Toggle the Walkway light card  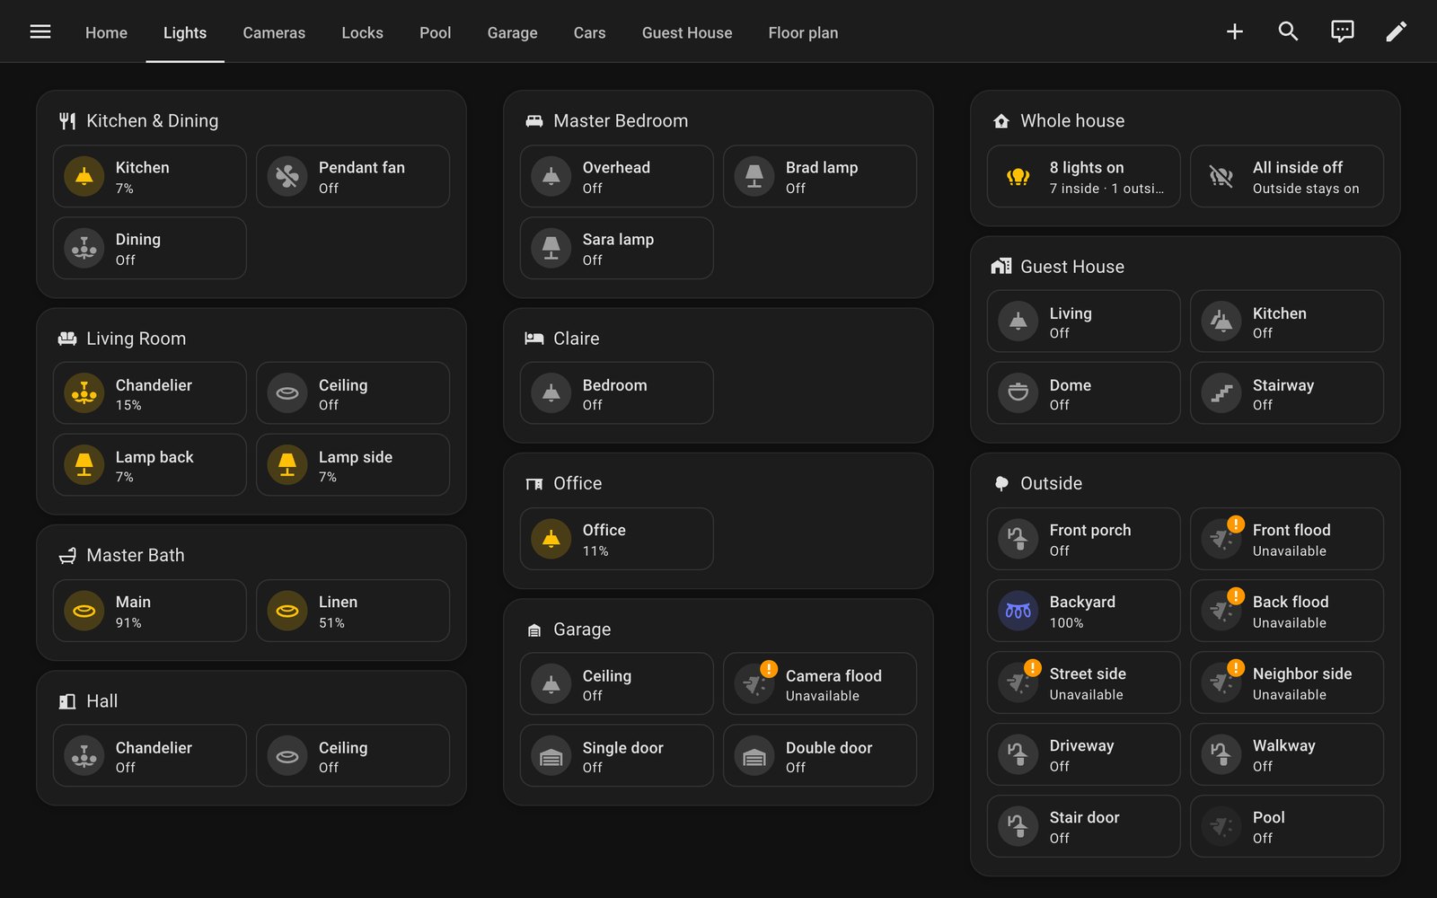click(1287, 754)
